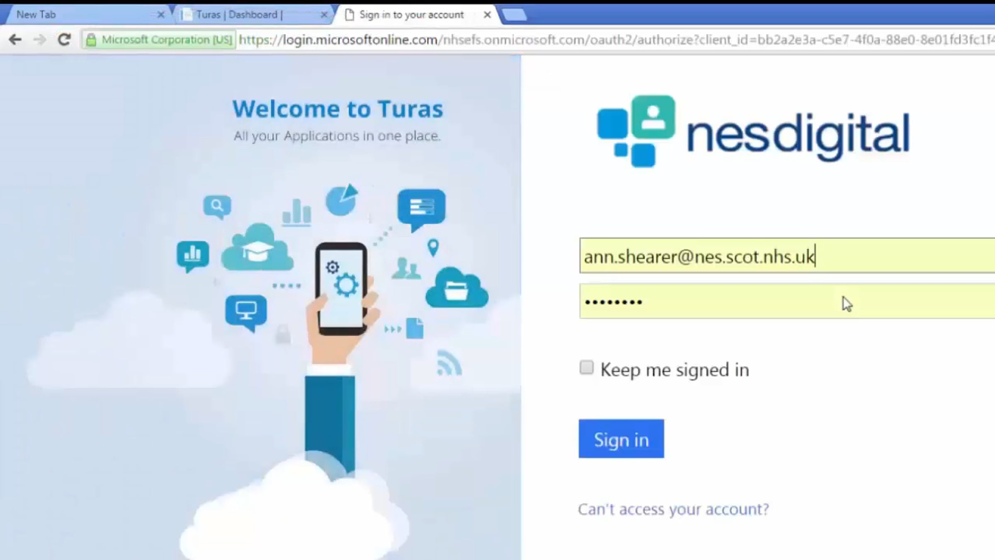Open the Can't access your account link

tap(673, 509)
